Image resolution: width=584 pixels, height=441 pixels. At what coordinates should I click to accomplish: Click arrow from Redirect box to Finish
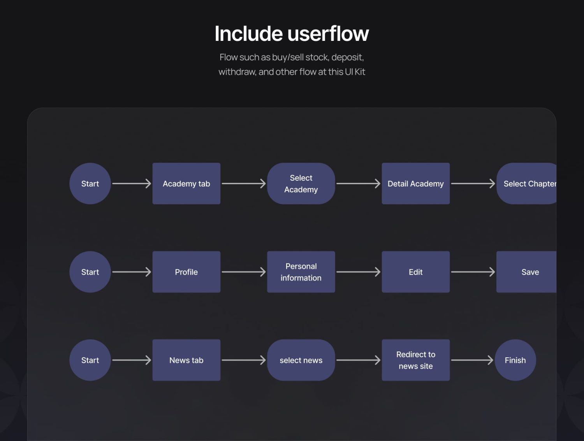[472, 360]
